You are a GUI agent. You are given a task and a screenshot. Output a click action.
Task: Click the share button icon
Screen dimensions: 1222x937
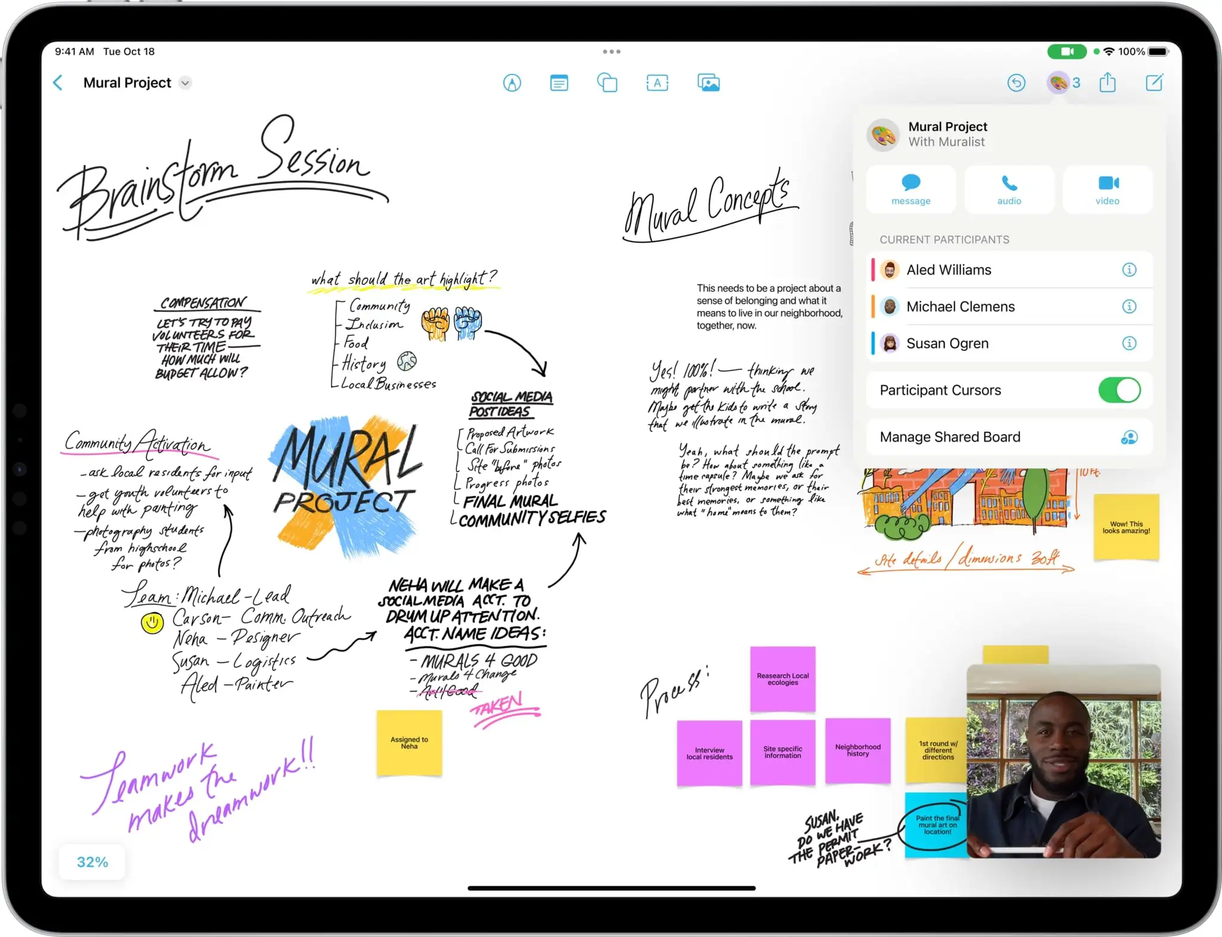tap(1108, 83)
